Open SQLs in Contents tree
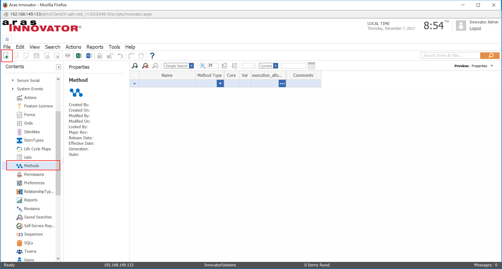Viewport: 502px width, 269px height. 28,243
